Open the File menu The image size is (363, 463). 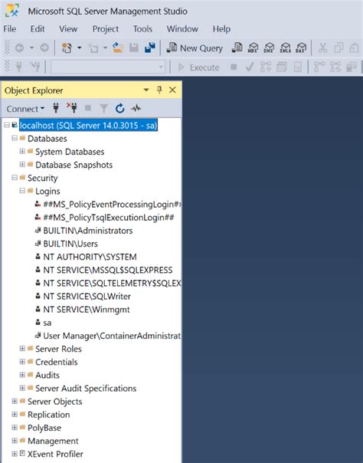click(x=10, y=29)
